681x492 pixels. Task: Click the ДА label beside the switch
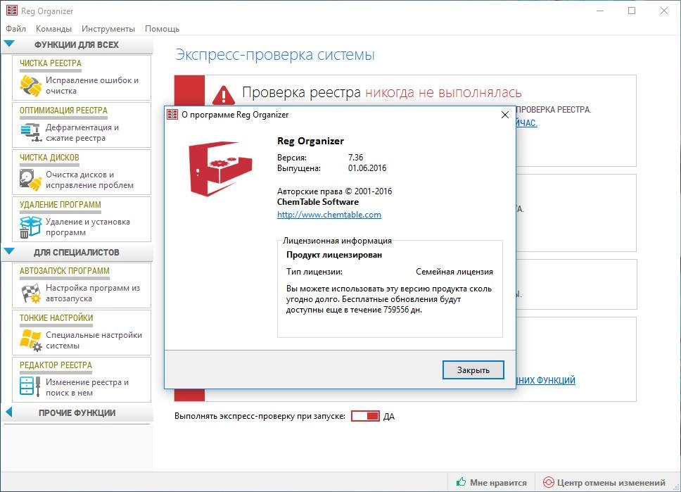click(389, 417)
